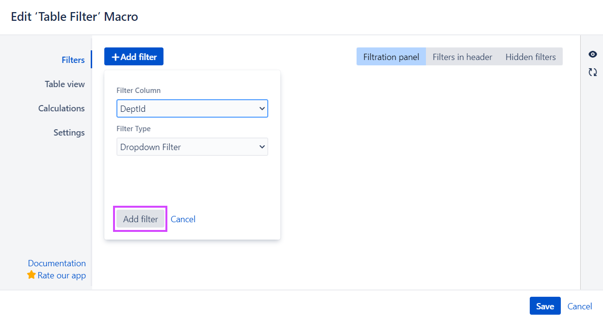Select Filters in the left sidebar
Viewport: 603px width, 320px height.
pyautogui.click(x=73, y=60)
